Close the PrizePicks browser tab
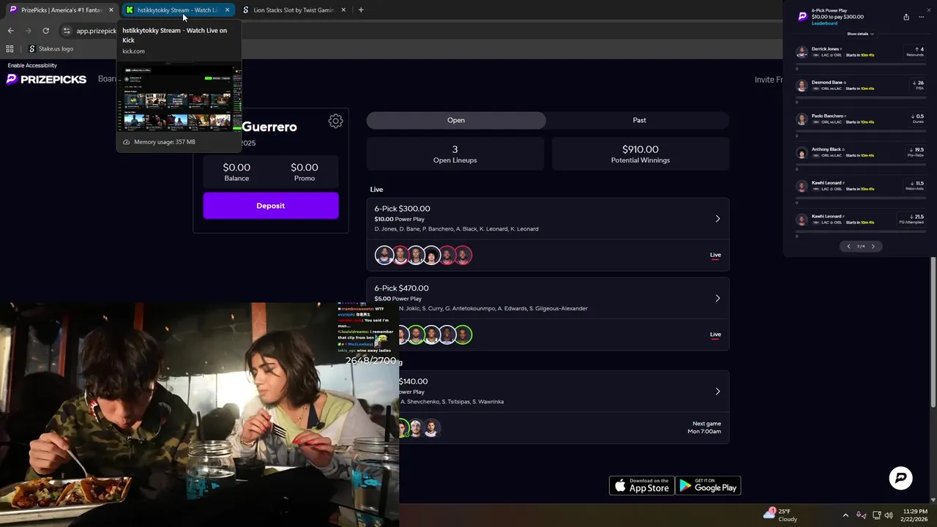This screenshot has width=937, height=527. click(111, 10)
